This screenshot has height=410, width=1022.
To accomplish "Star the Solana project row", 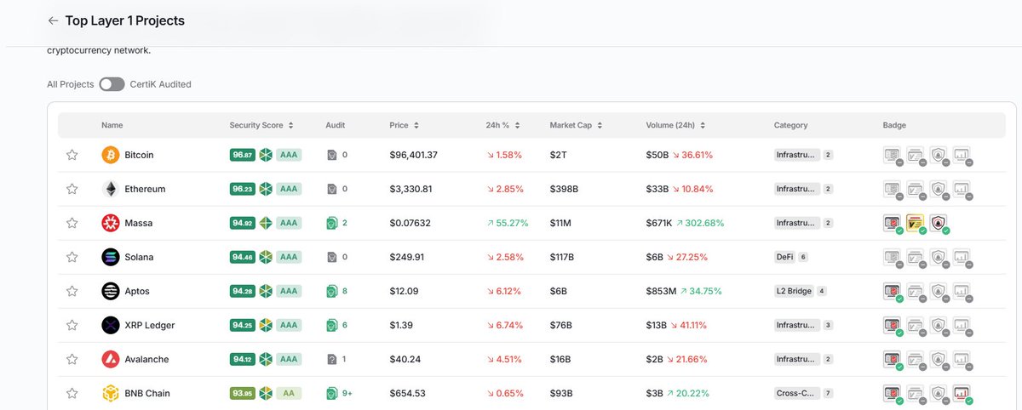I will (72, 257).
